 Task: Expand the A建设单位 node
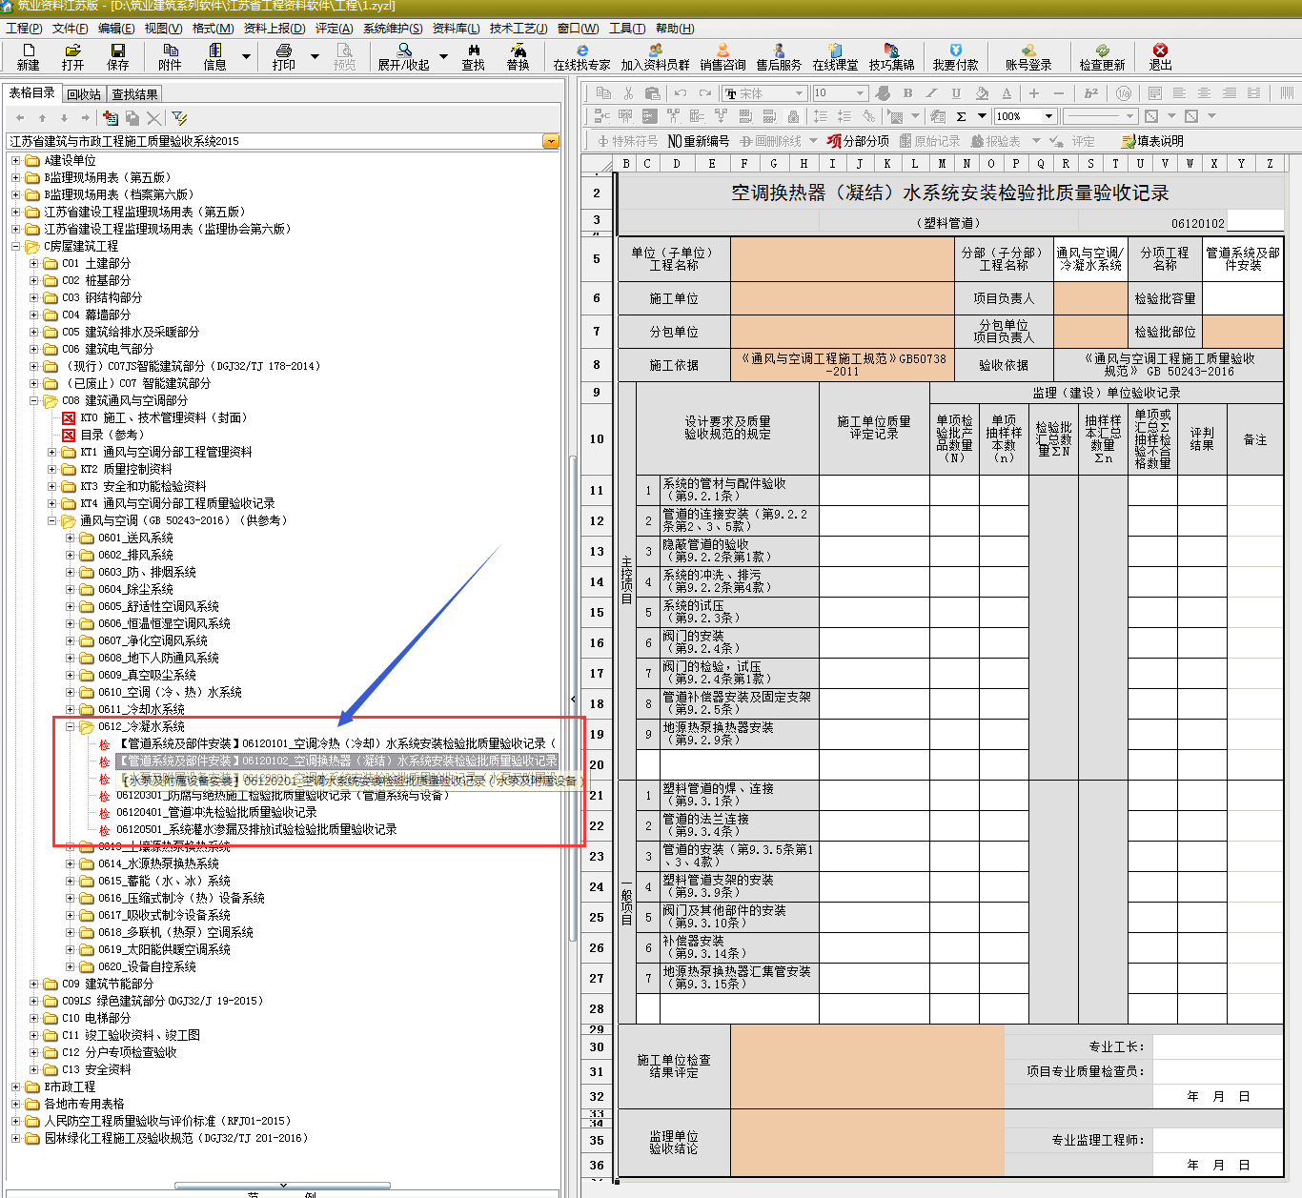coord(16,161)
